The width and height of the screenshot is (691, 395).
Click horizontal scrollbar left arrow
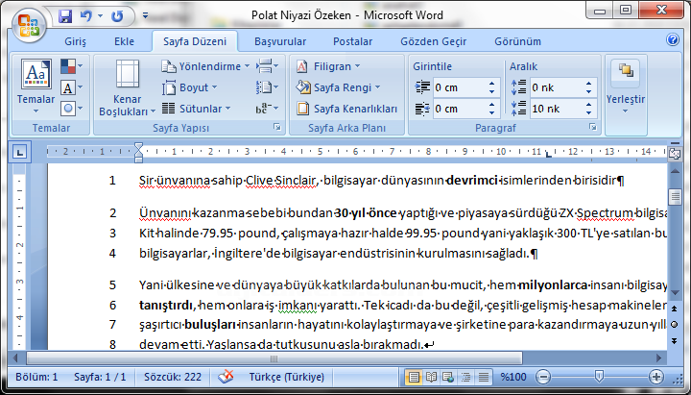tap(16, 358)
